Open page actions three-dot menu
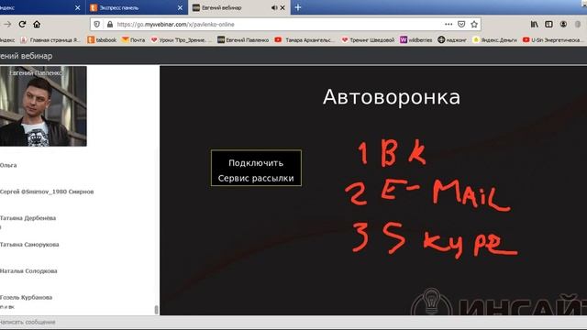This screenshot has height=330, width=587. pyautogui.click(x=449, y=25)
